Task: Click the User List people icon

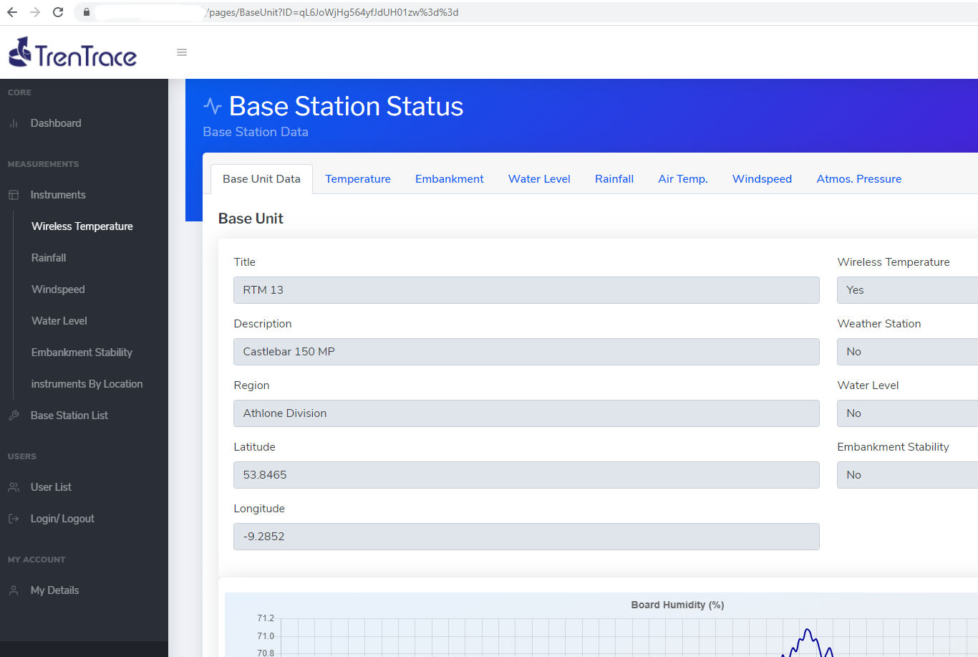Action: (14, 487)
